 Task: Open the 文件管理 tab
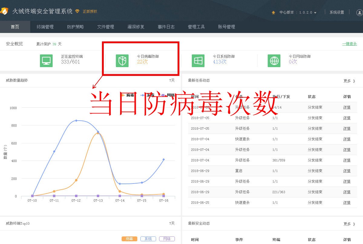click(x=106, y=27)
